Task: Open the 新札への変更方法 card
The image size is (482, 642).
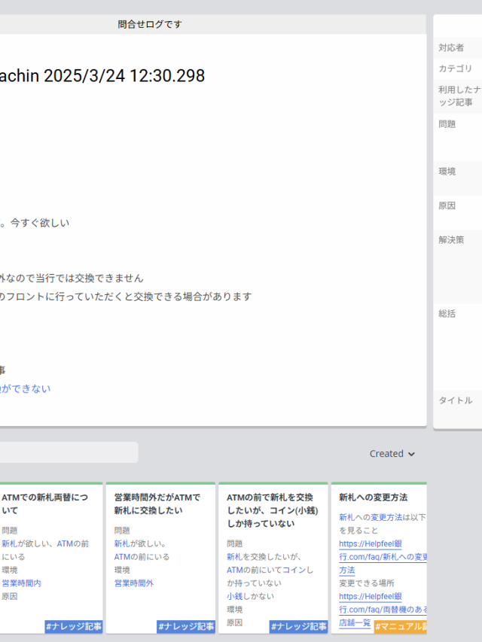Action: (x=373, y=497)
